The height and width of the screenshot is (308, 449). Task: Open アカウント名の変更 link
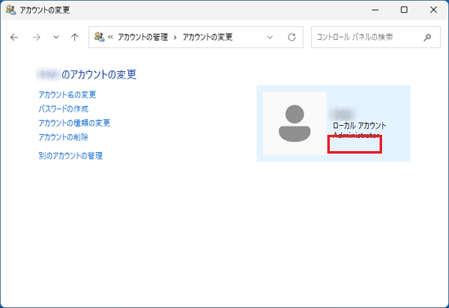(67, 95)
